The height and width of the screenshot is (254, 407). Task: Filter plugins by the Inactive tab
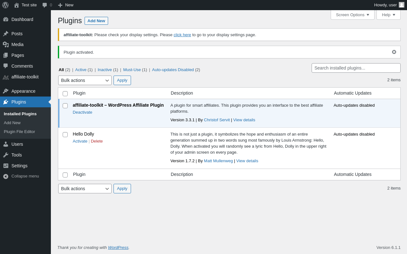105,70
